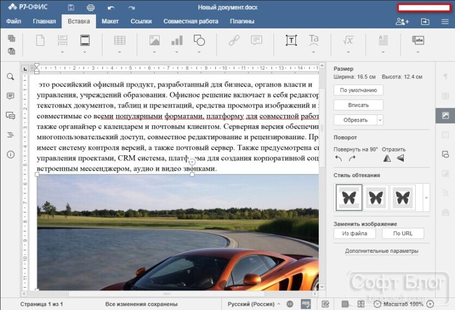
Task: Insert a blank page
Action: pos(40,40)
